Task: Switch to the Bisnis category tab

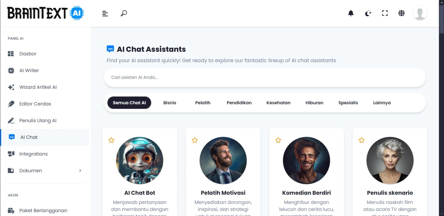Action: (170, 103)
